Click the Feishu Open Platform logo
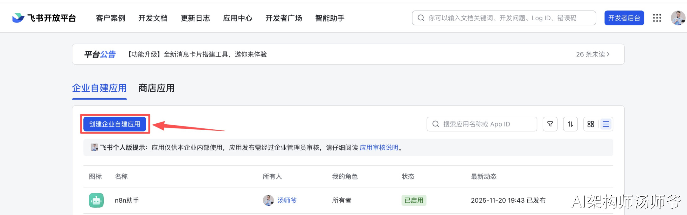This screenshot has width=687, height=215. coord(44,18)
